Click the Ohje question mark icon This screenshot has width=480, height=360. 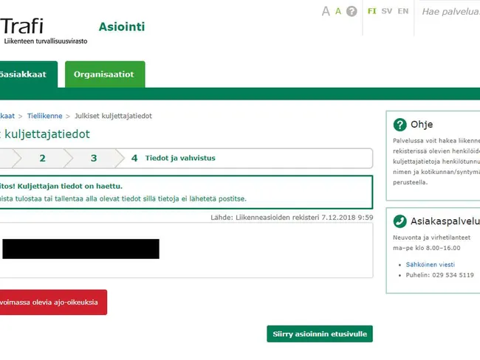400,125
